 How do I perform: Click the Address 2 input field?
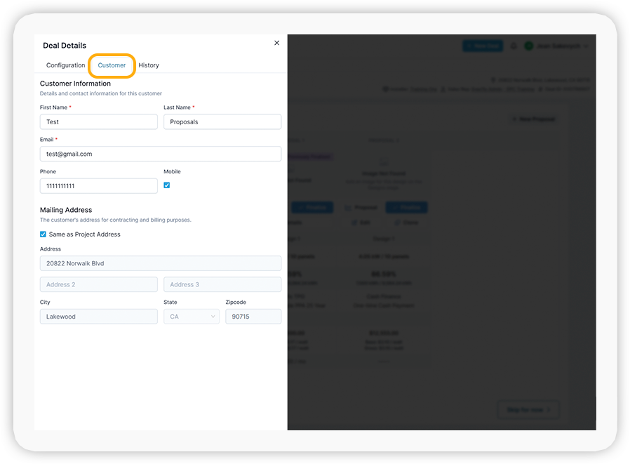(99, 285)
